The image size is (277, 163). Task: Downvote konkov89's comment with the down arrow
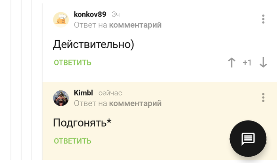[x=263, y=62]
